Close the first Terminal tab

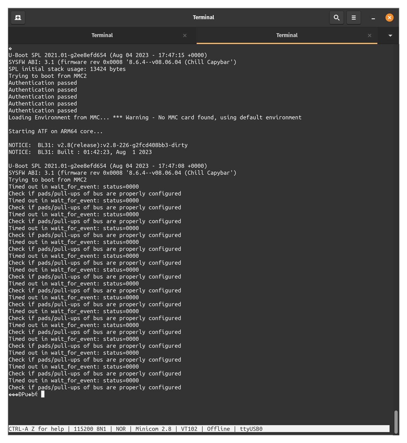(x=185, y=36)
